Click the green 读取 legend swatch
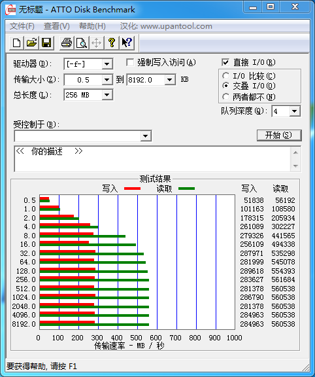Image resolution: width=315 pixels, height=377 pixels. [x=186, y=188]
